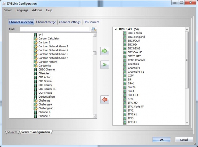Image resolution: width=198 pixels, height=147 pixels.
Task: Open the Language menu
Action: click(x=22, y=10)
